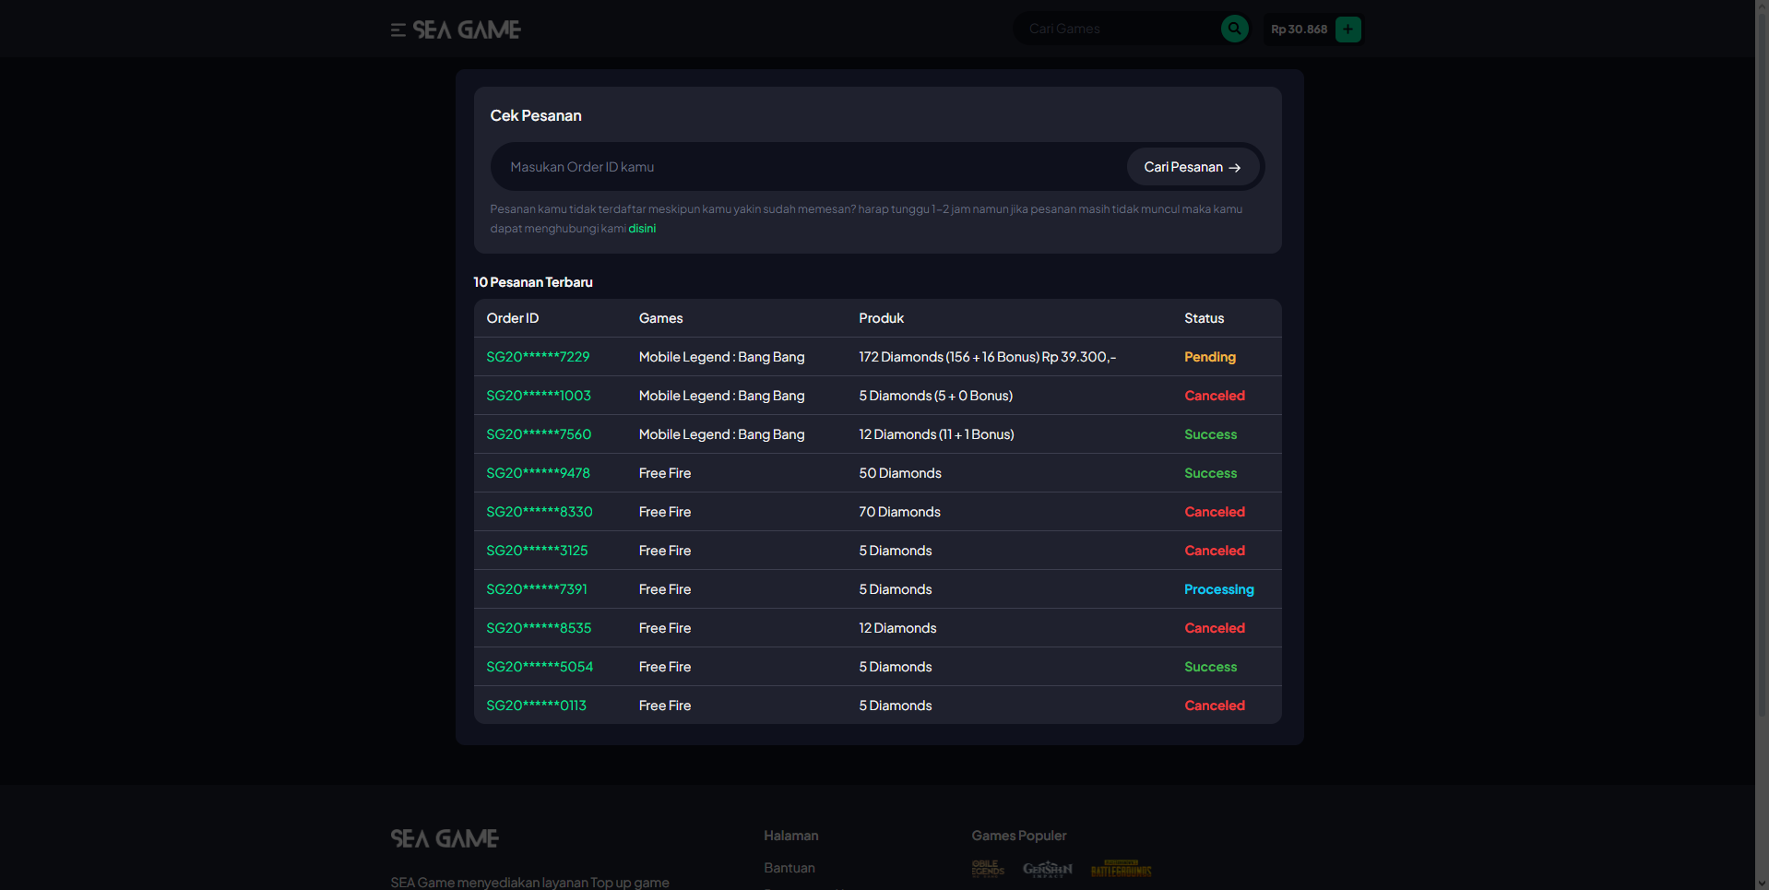Click Mobile Legend game in 7229 row
The height and width of the screenshot is (890, 1769).
pos(721,357)
